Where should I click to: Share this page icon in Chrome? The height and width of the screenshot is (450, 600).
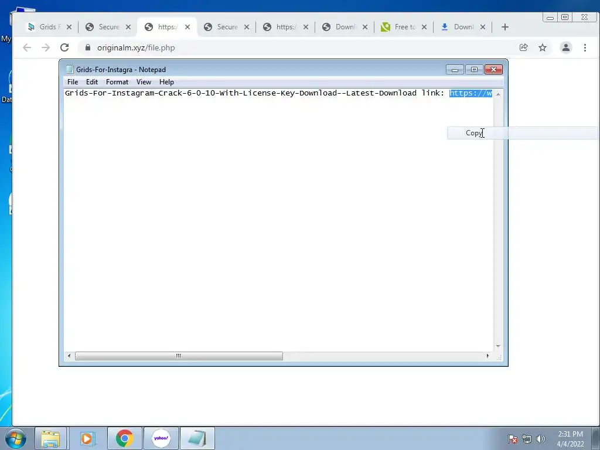523,47
